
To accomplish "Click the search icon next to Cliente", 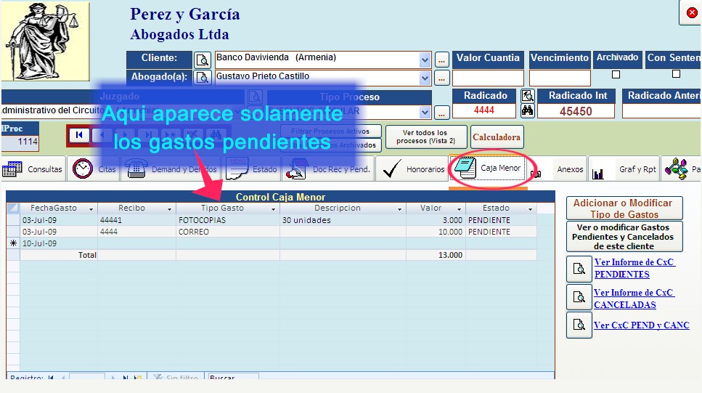I will [203, 60].
